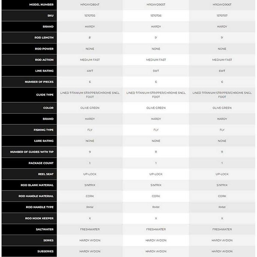The height and width of the screenshot is (257, 257).
Task: Select model number HROAYD804T
Action: pyautogui.click(x=90, y=4)
